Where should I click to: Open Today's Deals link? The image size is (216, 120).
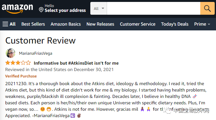pos(175,24)
